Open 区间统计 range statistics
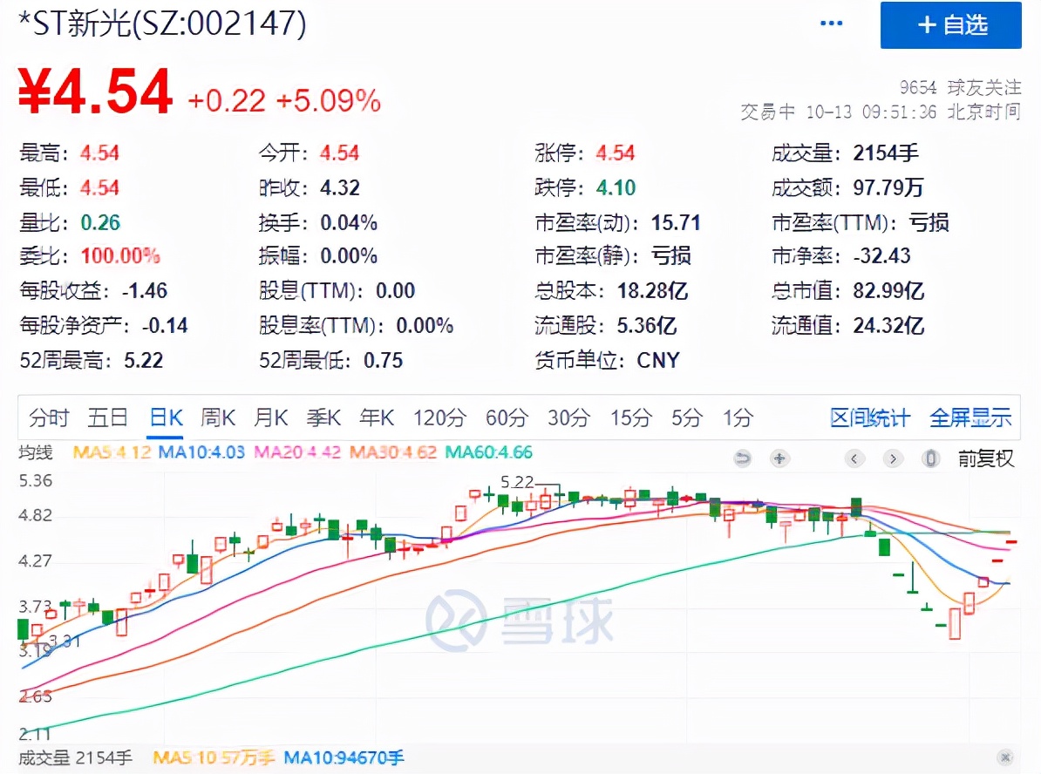The height and width of the screenshot is (774, 1041). (870, 418)
